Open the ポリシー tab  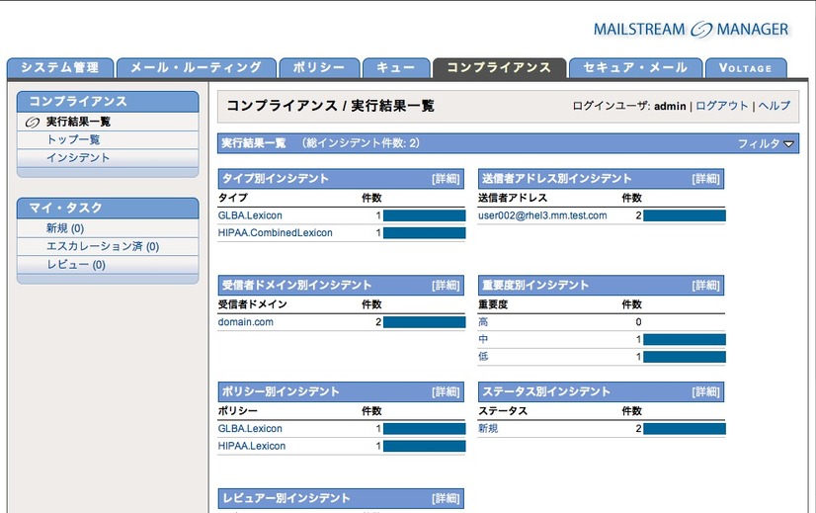pyautogui.click(x=318, y=67)
